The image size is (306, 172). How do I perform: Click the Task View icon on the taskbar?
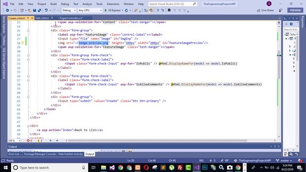(x=94, y=168)
